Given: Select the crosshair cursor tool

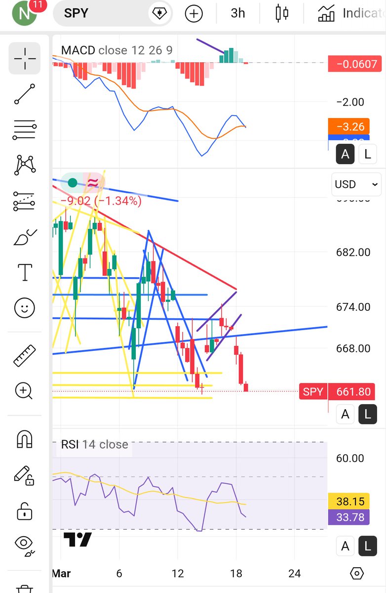Looking at the screenshot, I should coord(25,58).
